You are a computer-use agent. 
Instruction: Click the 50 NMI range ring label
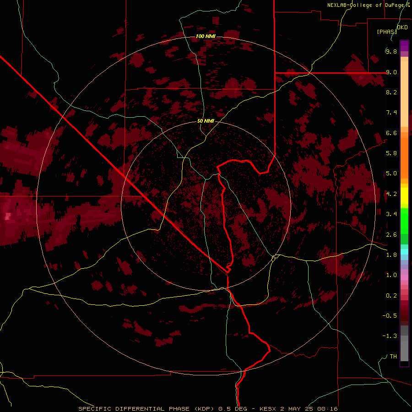206,121
